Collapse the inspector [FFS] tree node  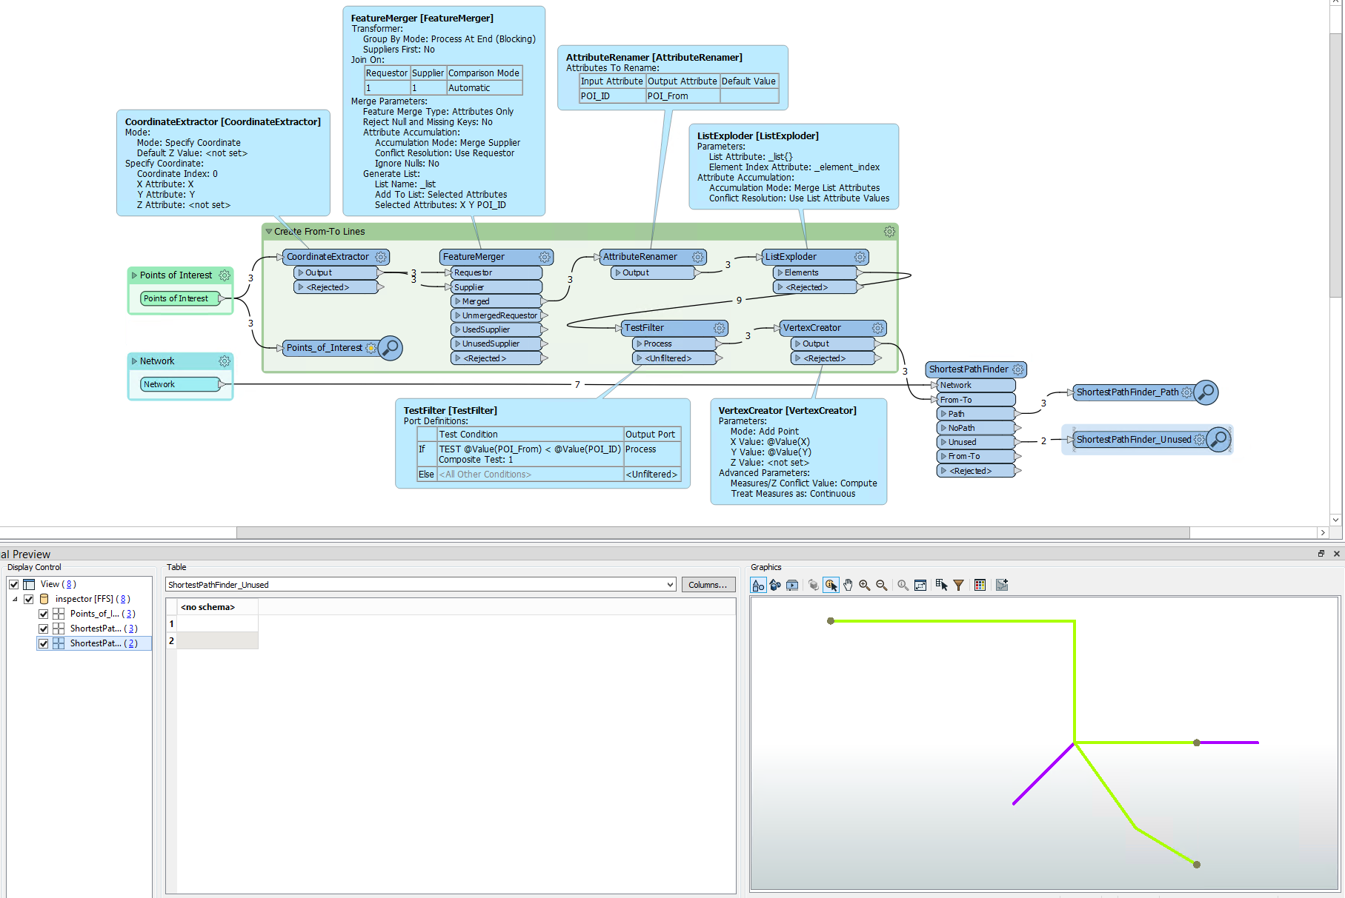click(x=15, y=599)
